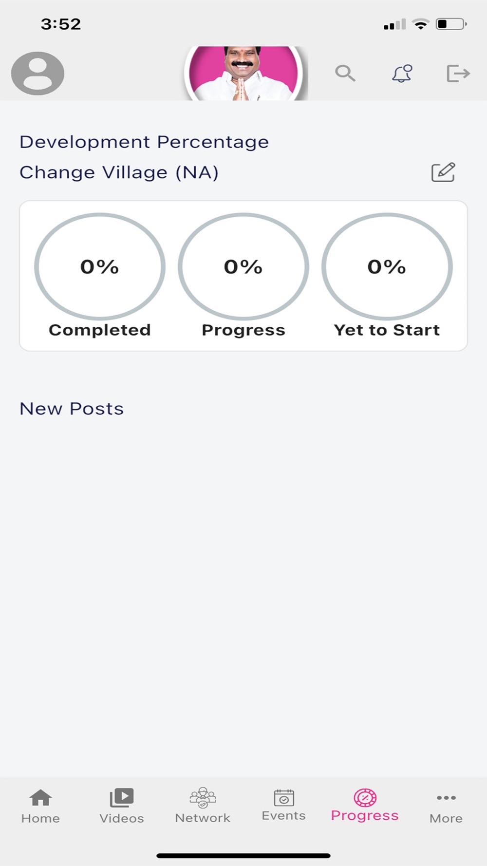Tap the search magnifier icon

345,73
